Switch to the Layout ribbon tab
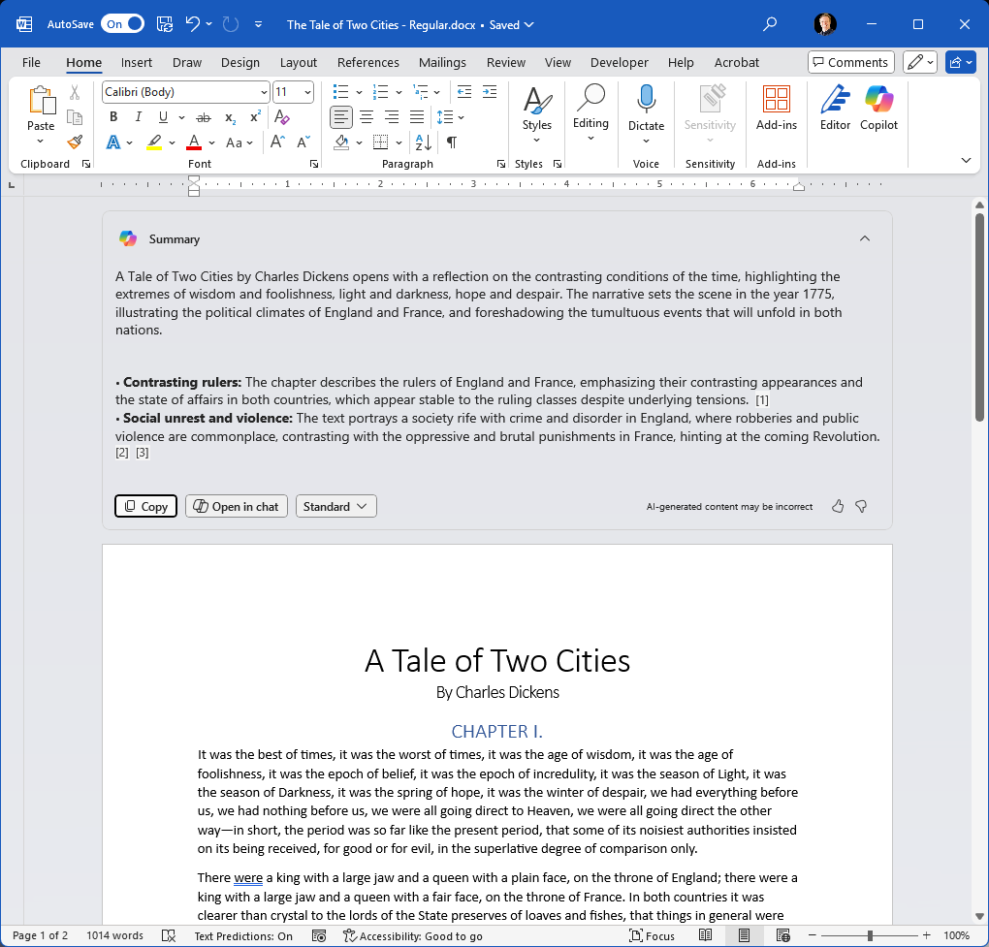989x947 pixels. coord(299,62)
